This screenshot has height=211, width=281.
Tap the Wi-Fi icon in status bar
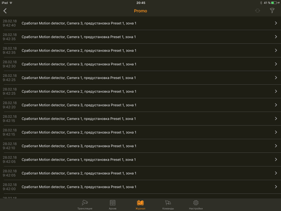[11, 3]
